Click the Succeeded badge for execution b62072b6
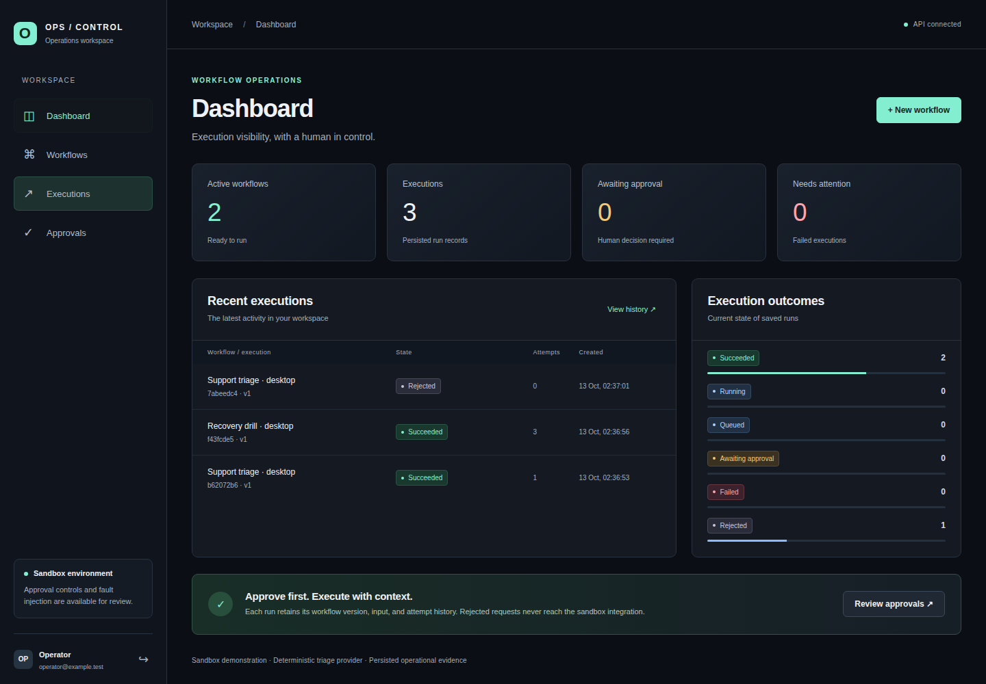The image size is (986, 684). (422, 478)
